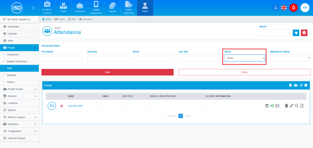Expand Reports (Legacy) section

click(x=19, y=117)
